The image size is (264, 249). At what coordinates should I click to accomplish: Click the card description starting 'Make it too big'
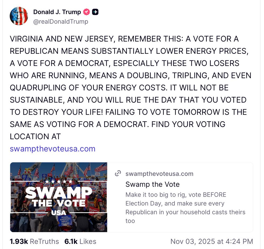point(185,208)
